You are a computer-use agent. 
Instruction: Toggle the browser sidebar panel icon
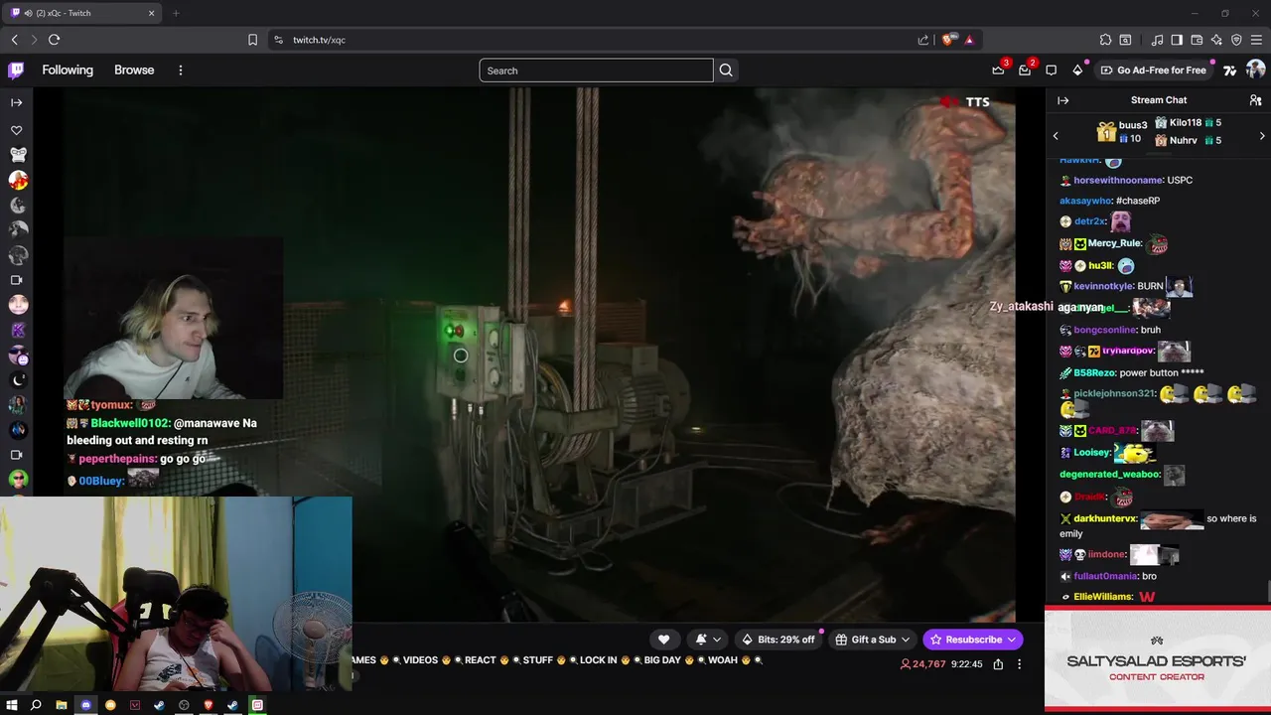click(1177, 40)
